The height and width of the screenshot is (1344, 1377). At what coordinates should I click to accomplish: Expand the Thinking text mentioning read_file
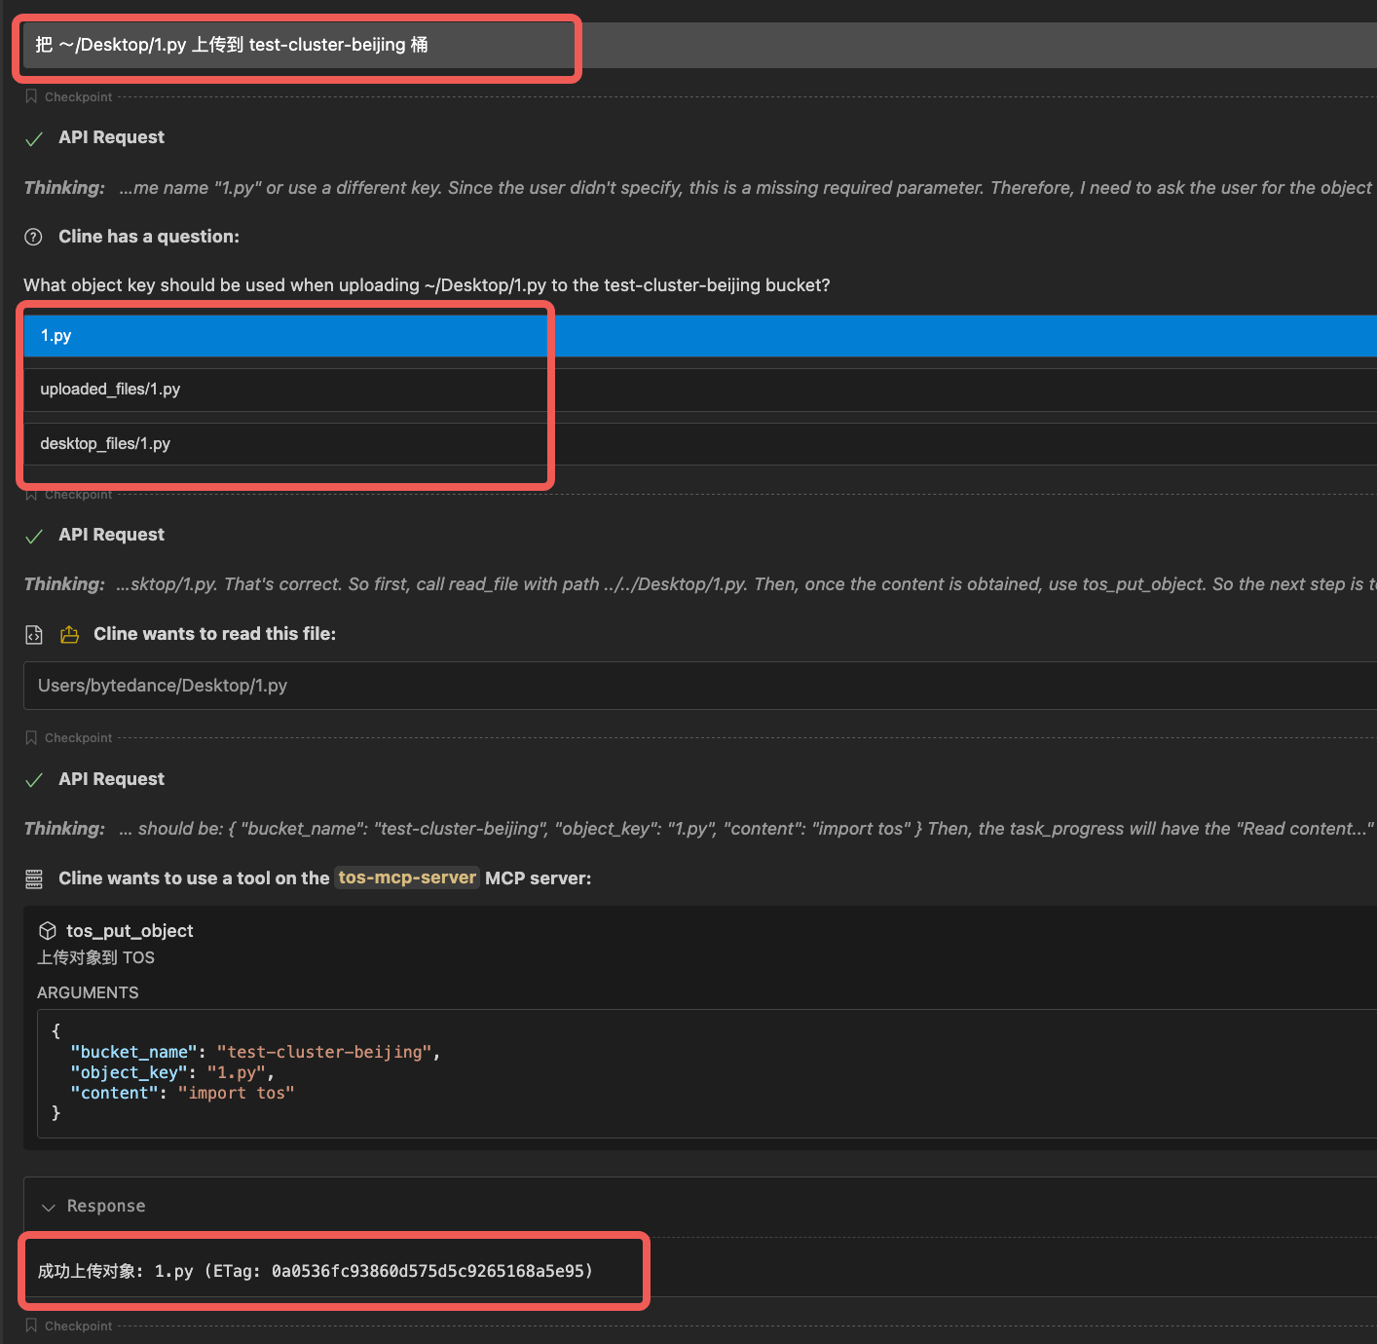click(682, 584)
